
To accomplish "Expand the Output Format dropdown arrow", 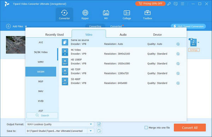I will point(91,124).
